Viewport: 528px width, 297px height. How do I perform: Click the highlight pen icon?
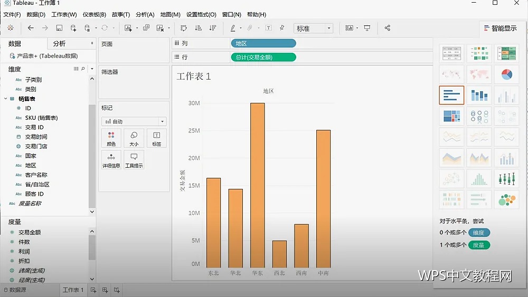[x=233, y=28]
